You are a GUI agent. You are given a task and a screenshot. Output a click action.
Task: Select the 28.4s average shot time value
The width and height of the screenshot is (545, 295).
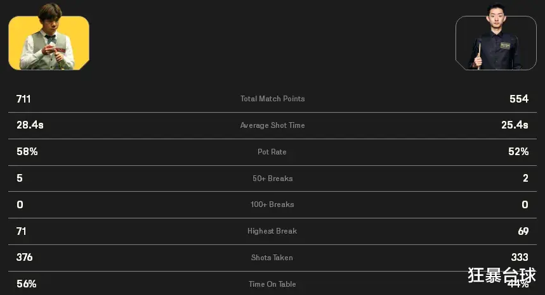pos(30,125)
